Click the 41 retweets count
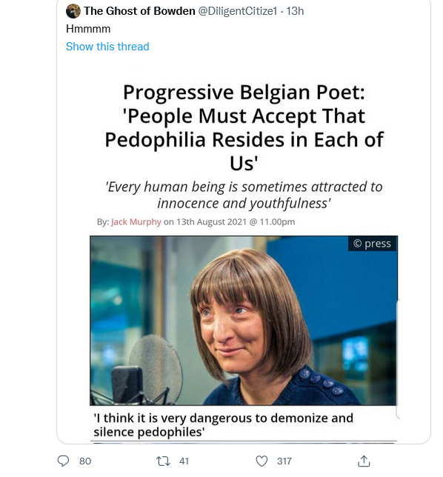Image resolution: width=443 pixels, height=477 pixels. point(184,461)
